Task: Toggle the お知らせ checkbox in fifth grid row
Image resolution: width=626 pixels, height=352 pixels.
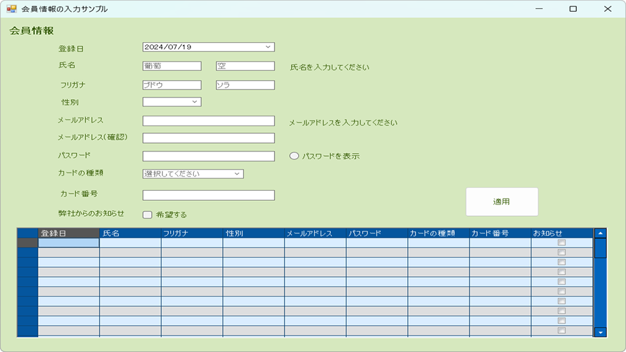Action: pos(562,281)
